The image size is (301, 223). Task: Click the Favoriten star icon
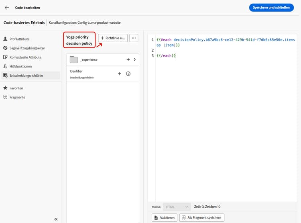pos(5,88)
